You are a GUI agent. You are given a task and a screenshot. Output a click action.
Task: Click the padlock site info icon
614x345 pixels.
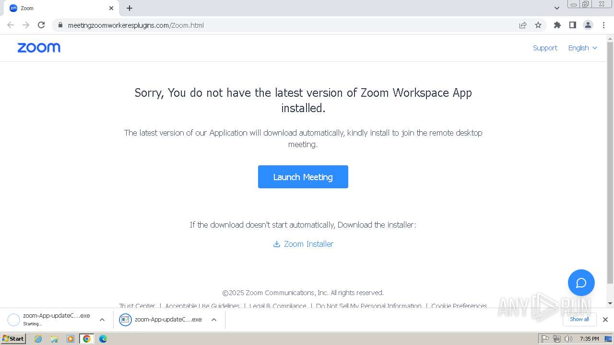pyautogui.click(x=60, y=25)
